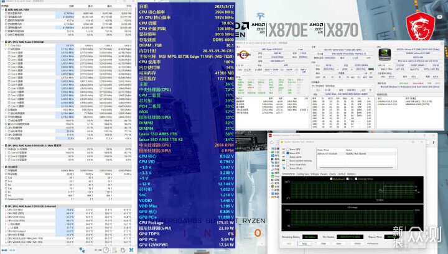
Task: Click the Elapsed Time display field
Action: pyautogui.click(x=392, y=237)
